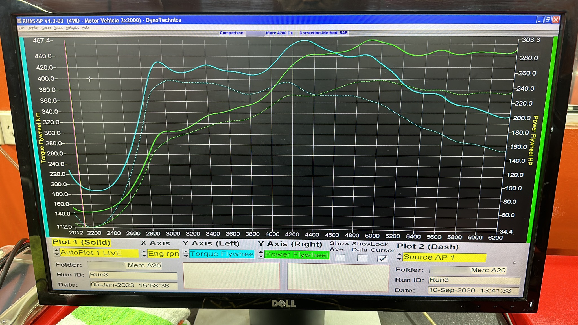The image size is (578, 325).
Task: Restore the DynoTechnica window size
Action: (548, 20)
